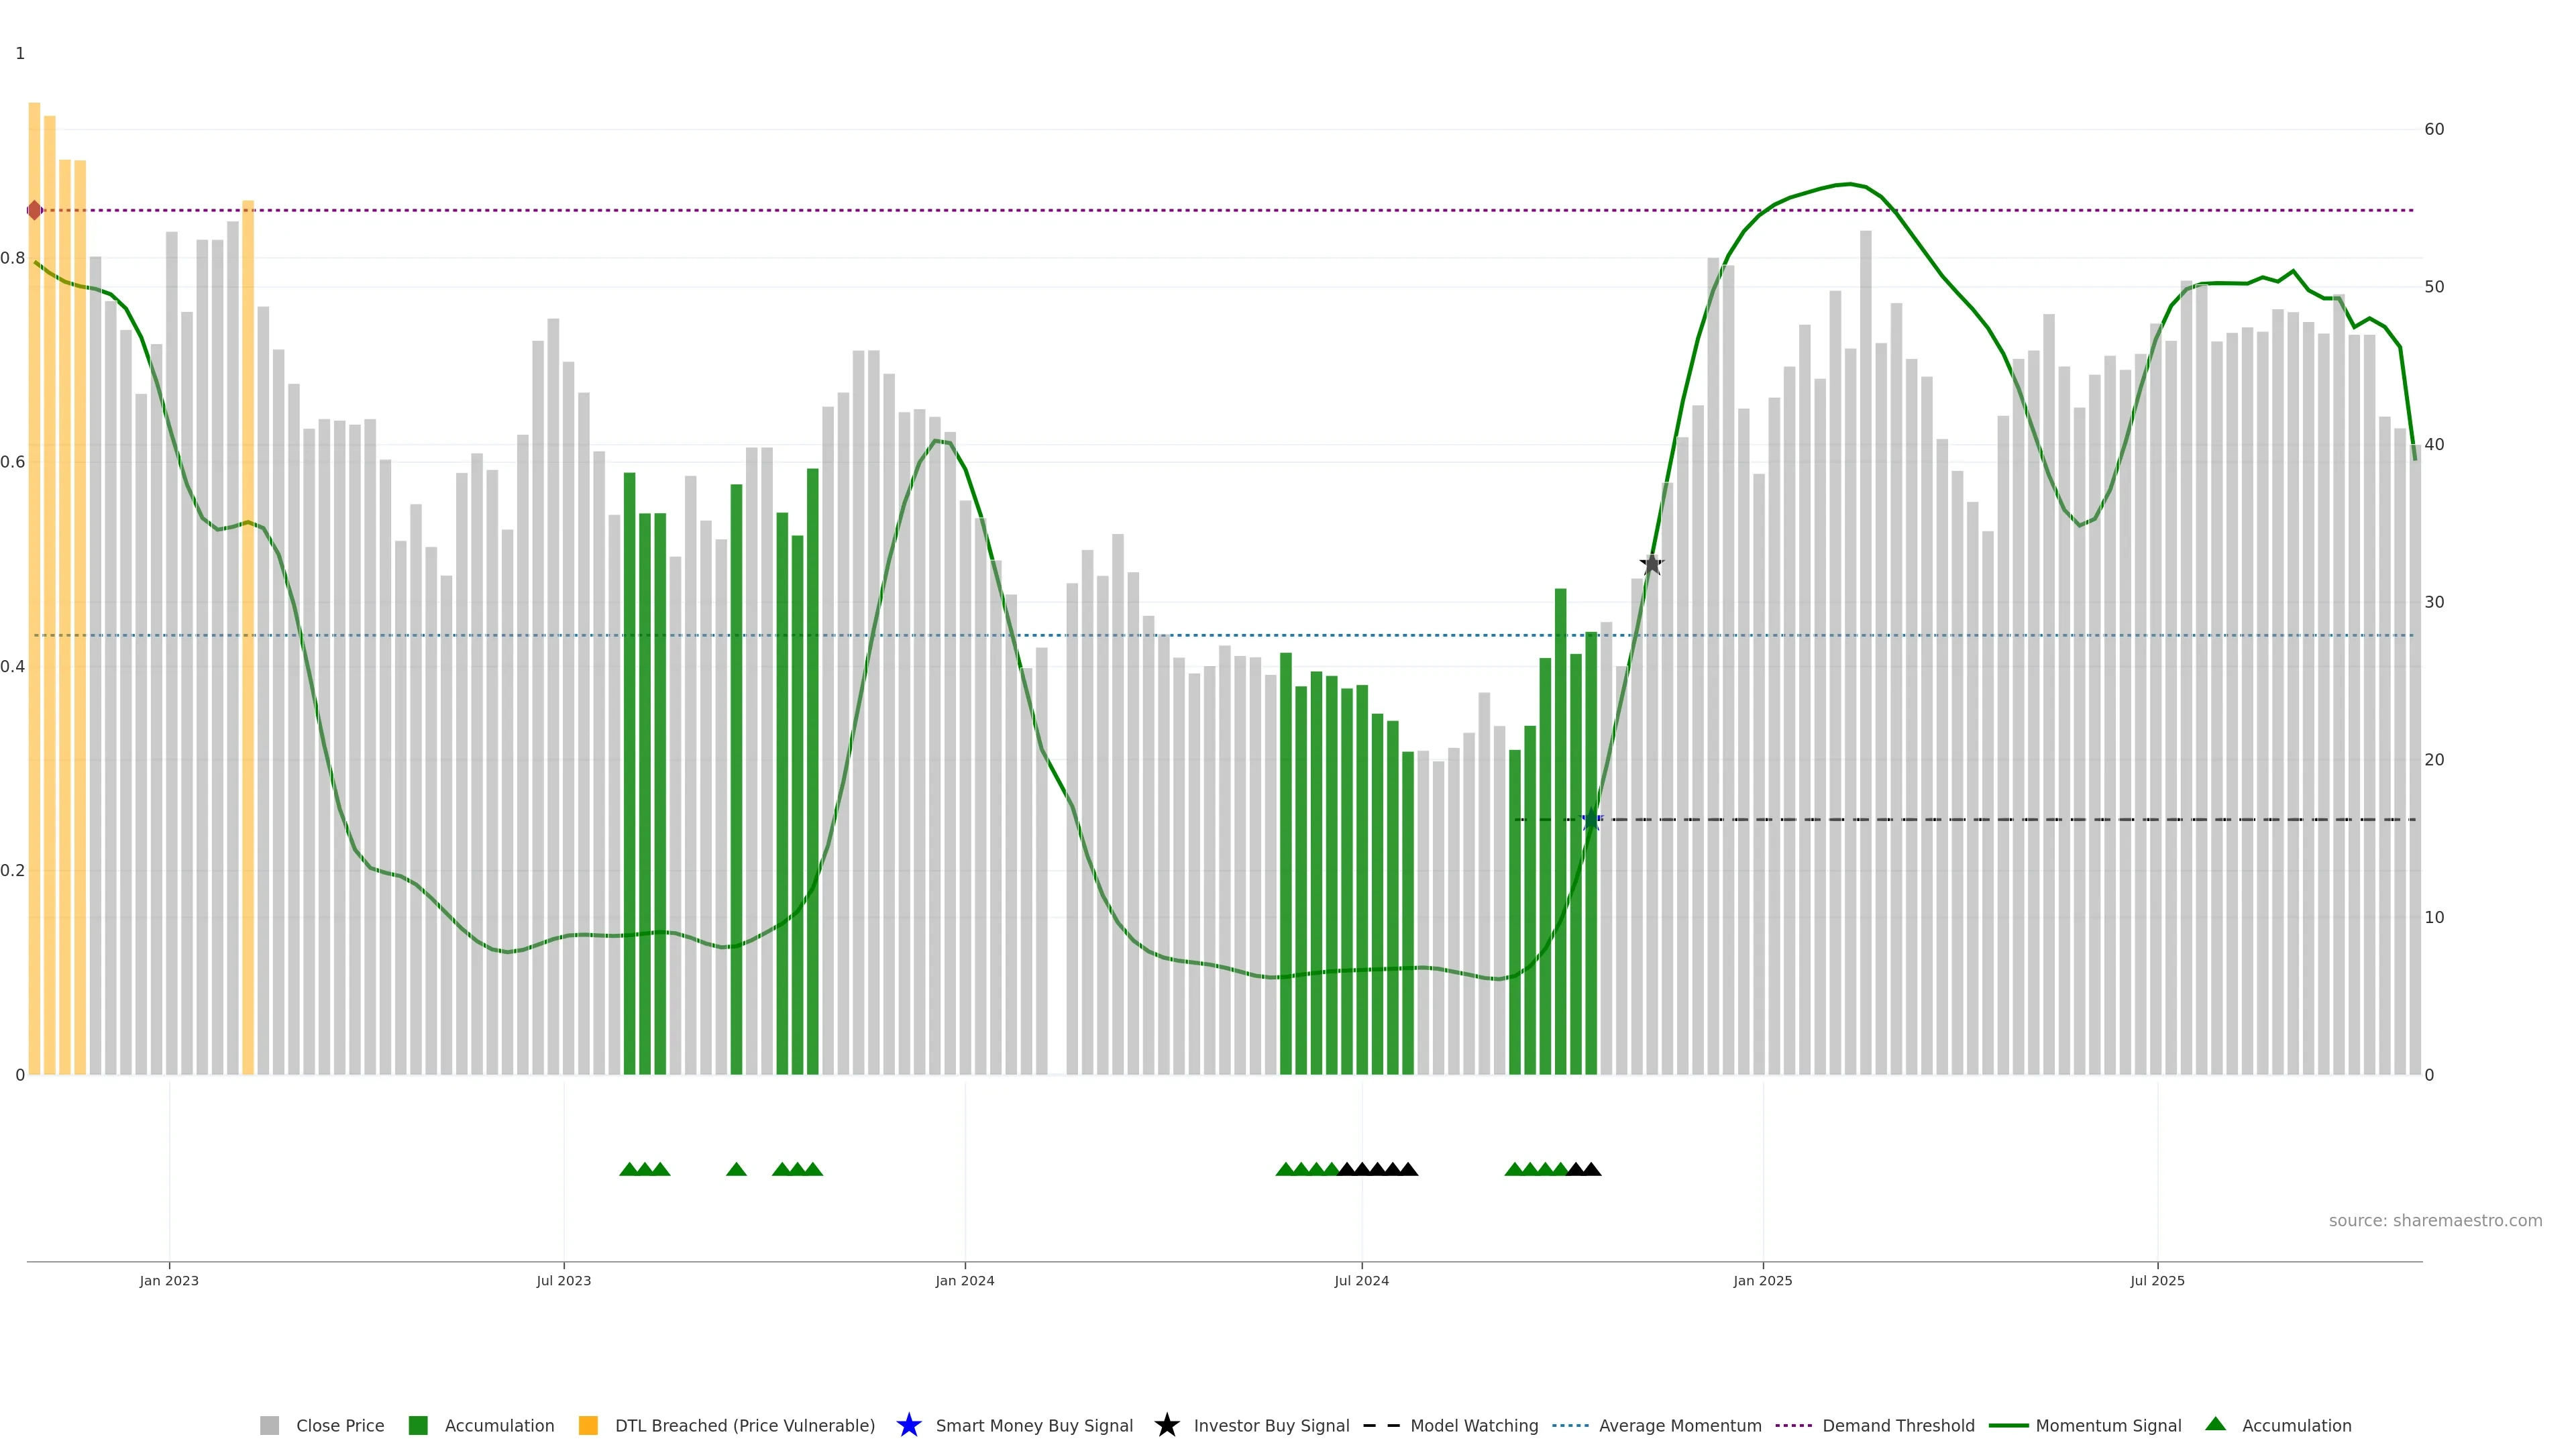Toggle the Momentum Signal legend entry
Screen dimensions: 2576x1449
(2108, 1426)
